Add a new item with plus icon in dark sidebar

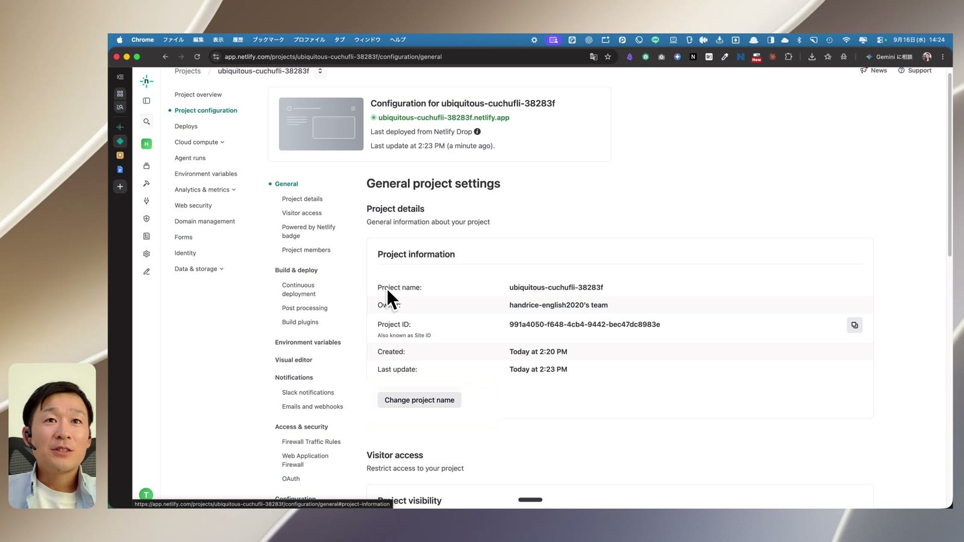[120, 187]
